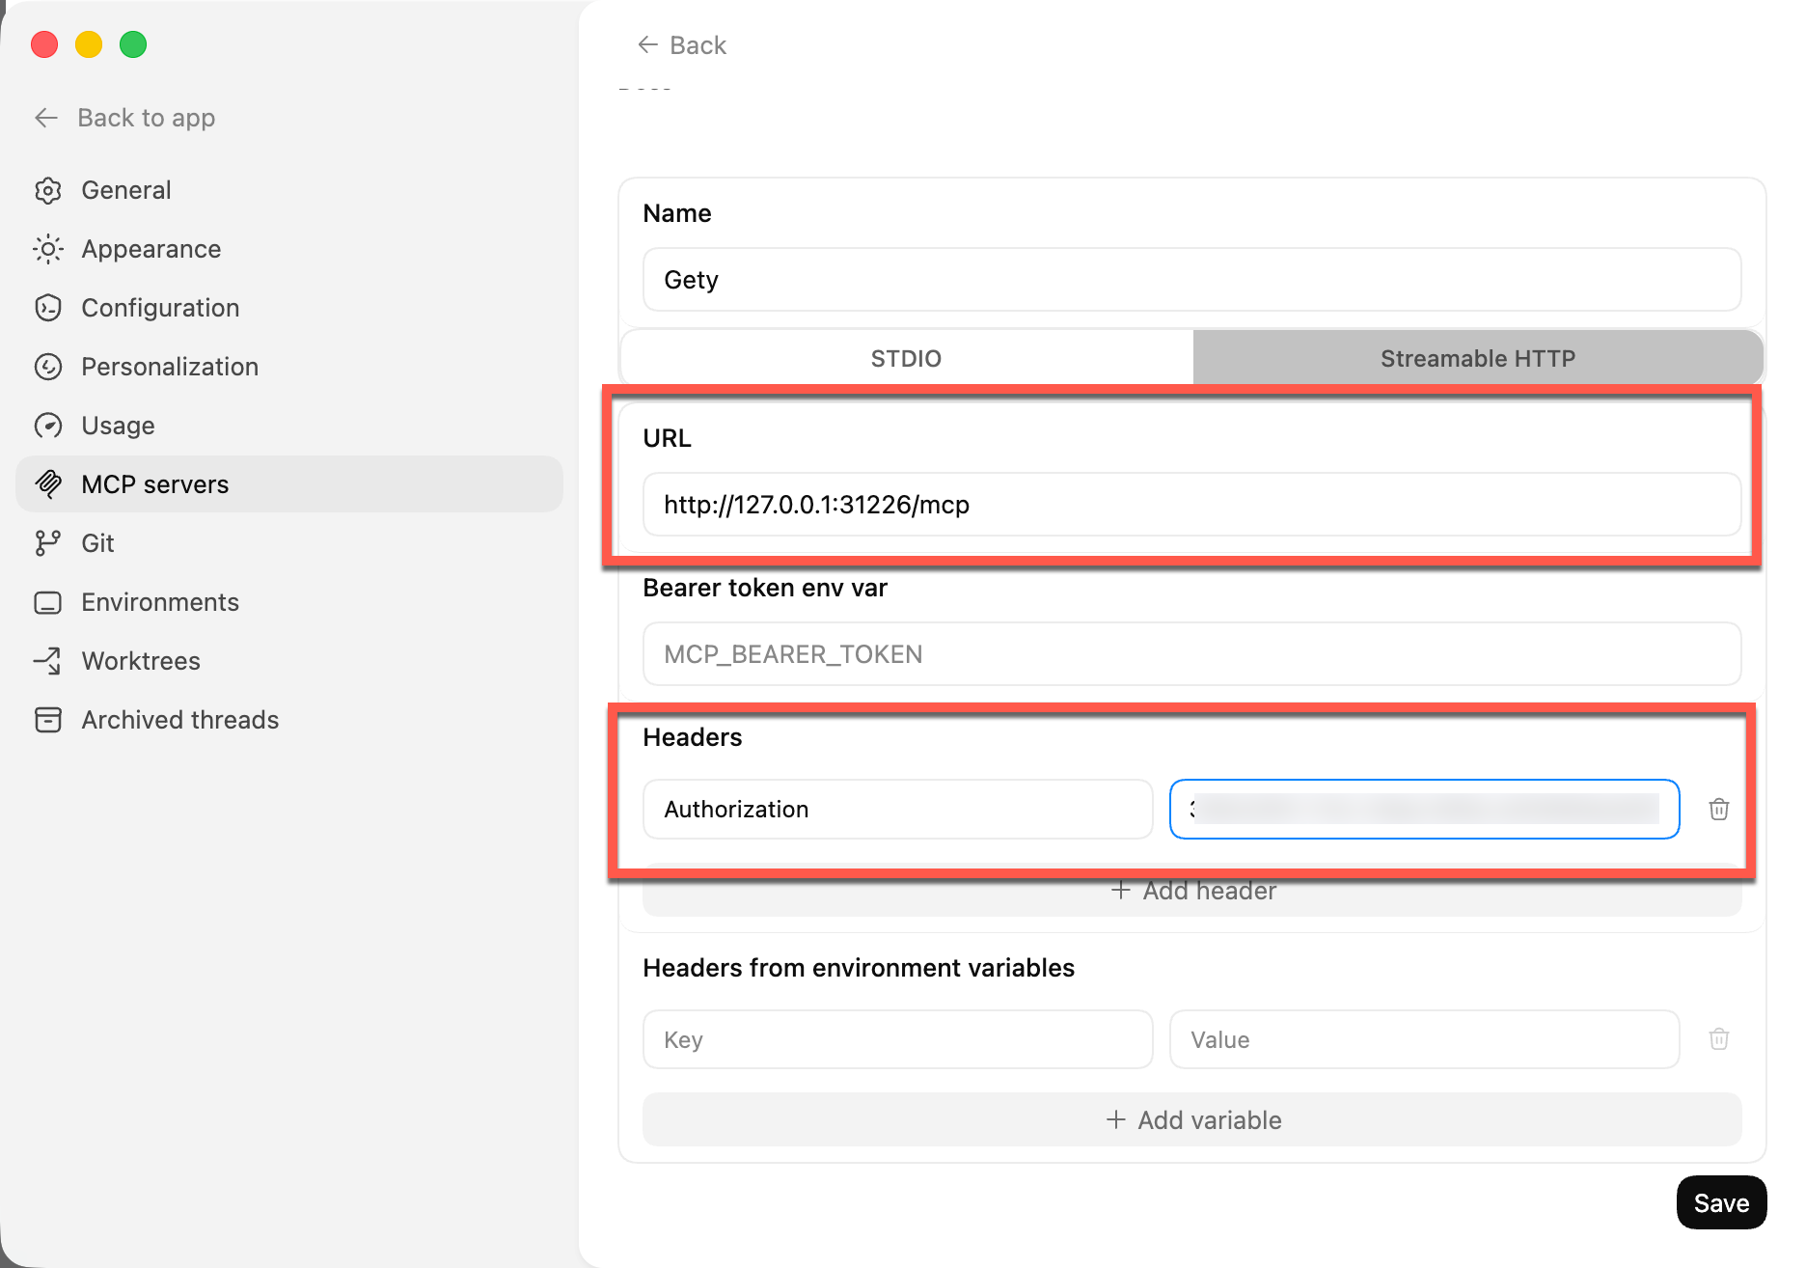Select the Git branch icon

point(46,542)
